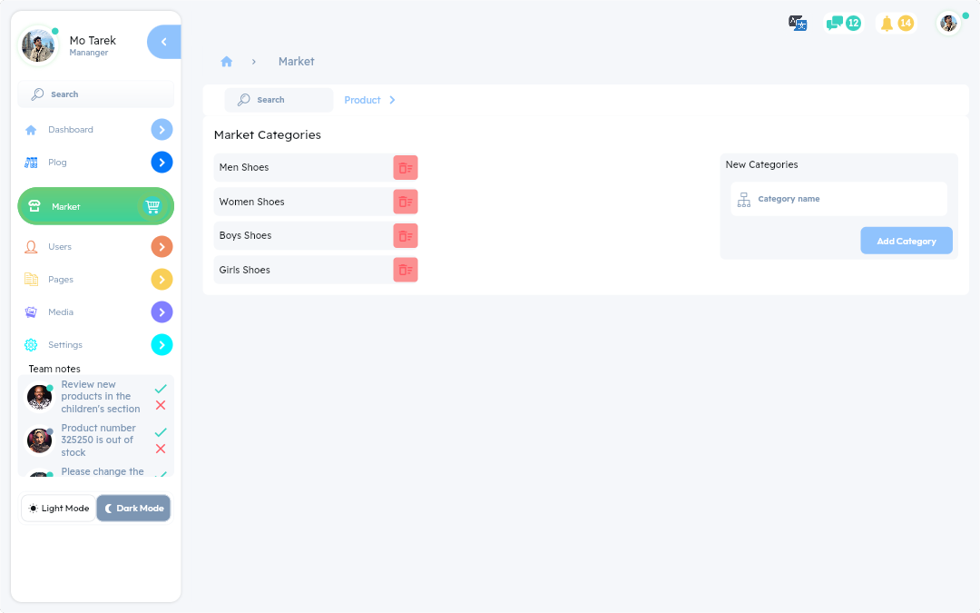Click the Add Category button
980x613 pixels.
point(906,240)
